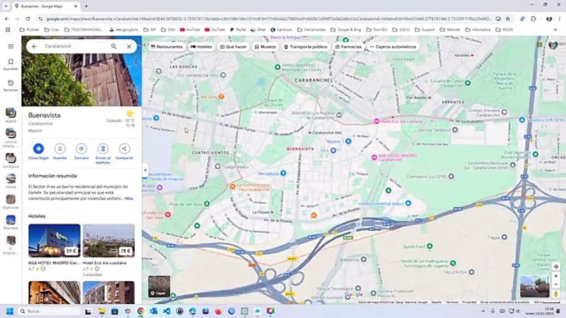Screen dimensions: 566x318
Task: Select the Hoteles filter chip
Action: coord(201,46)
